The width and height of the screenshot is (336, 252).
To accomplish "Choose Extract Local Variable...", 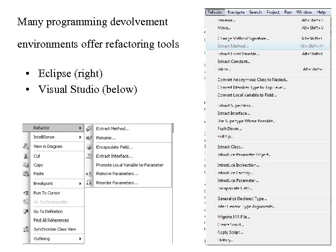I will (268, 54).
